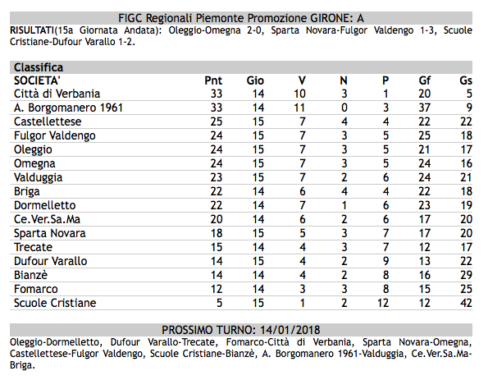
Task: Click the Gf column header
Action: (x=424, y=80)
